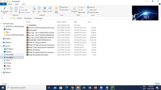Screen dimensions: 161x90
Task: Go up one folder level arrow
Action: (x=11, y=18)
